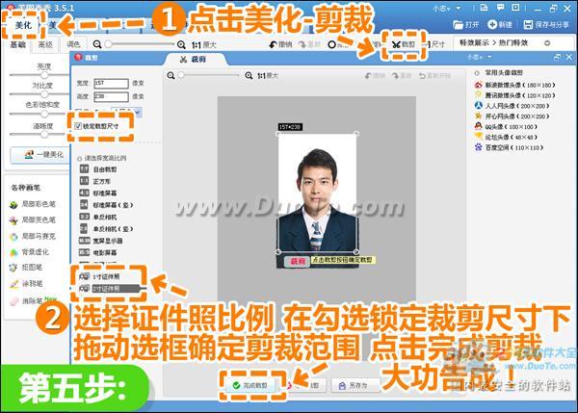The height and width of the screenshot is (413, 578).
Task: Open the 抠图笔 cutout tool
Action: point(26,268)
